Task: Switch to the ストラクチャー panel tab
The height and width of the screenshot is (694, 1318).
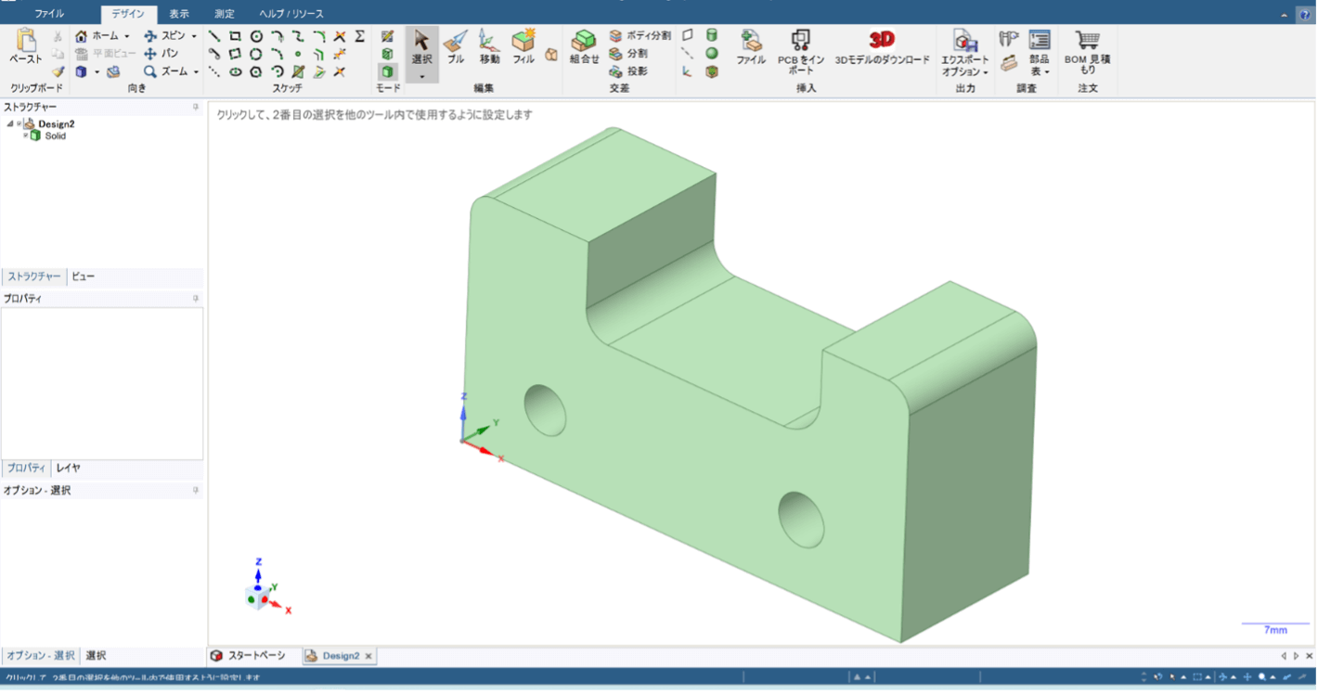Action: (34, 276)
